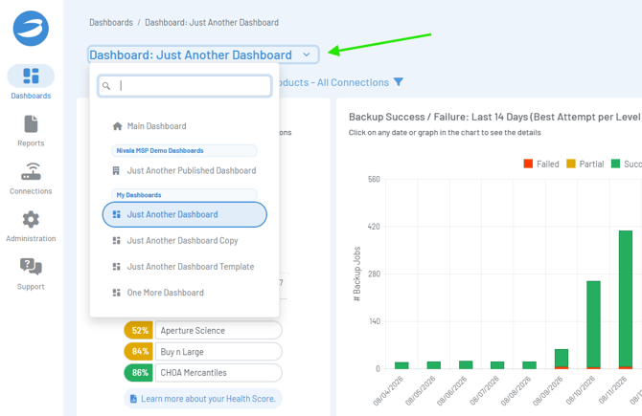Focus the dashboard search input field
This screenshot has width=642, height=416.
coord(185,86)
